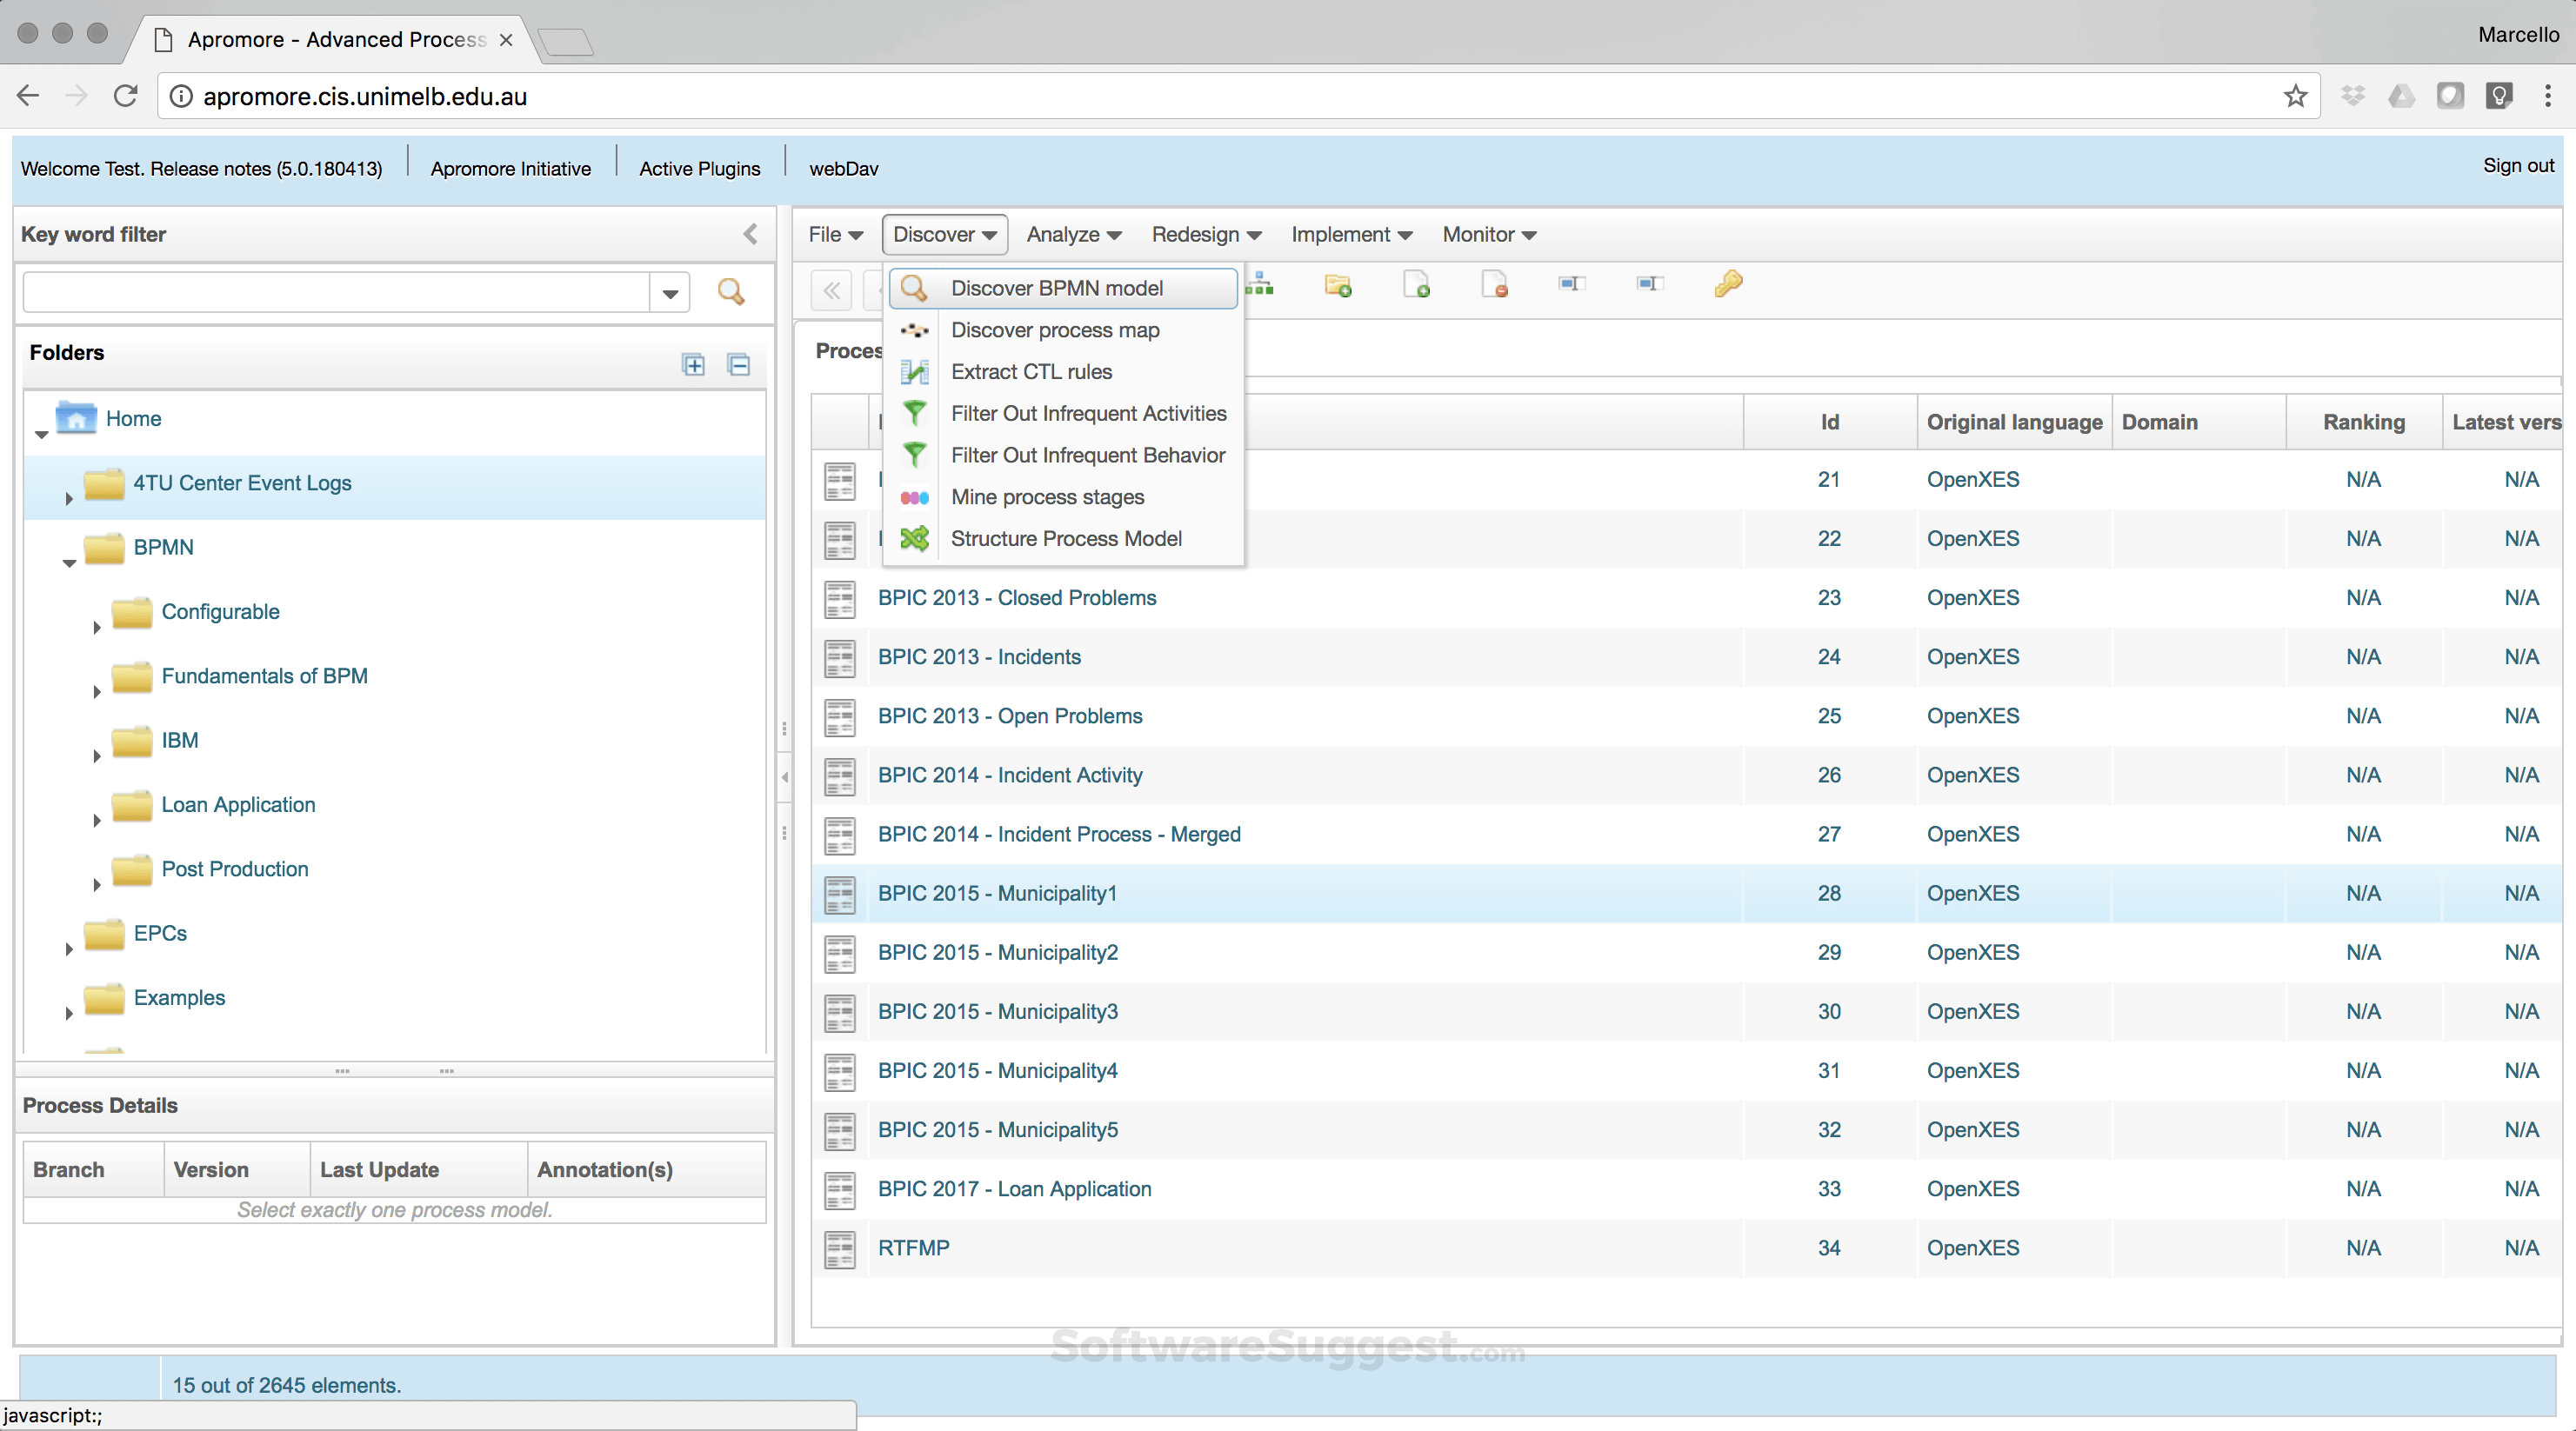
Task: Click the security key icon on the toolbar
Action: 1729,284
